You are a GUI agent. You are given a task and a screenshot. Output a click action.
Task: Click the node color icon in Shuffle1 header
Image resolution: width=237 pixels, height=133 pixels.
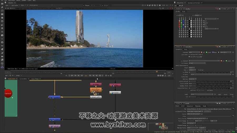217,9
